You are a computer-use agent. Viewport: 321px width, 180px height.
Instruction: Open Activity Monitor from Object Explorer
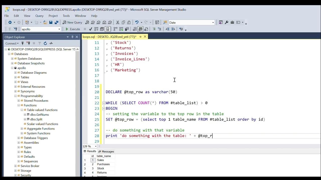pyautogui.click(x=51, y=43)
